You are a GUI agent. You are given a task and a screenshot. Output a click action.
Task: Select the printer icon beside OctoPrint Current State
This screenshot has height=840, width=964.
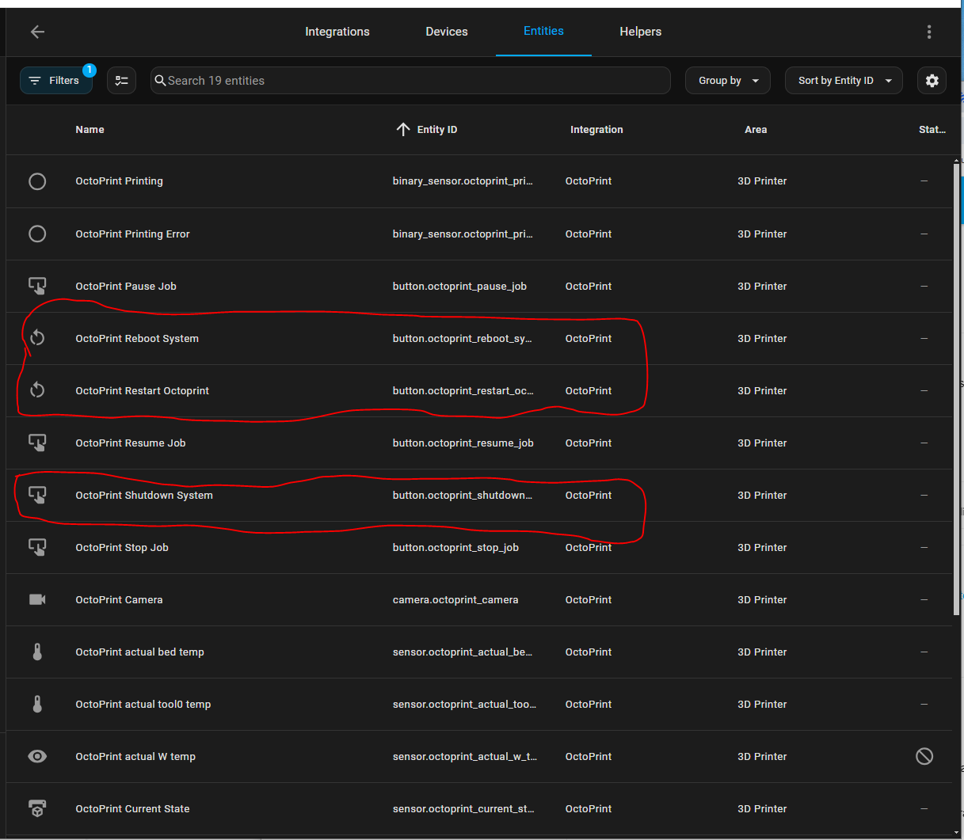[37, 808]
